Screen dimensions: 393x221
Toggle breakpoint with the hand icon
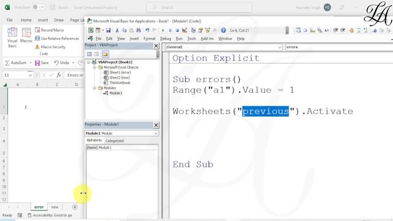[x=351, y=30]
